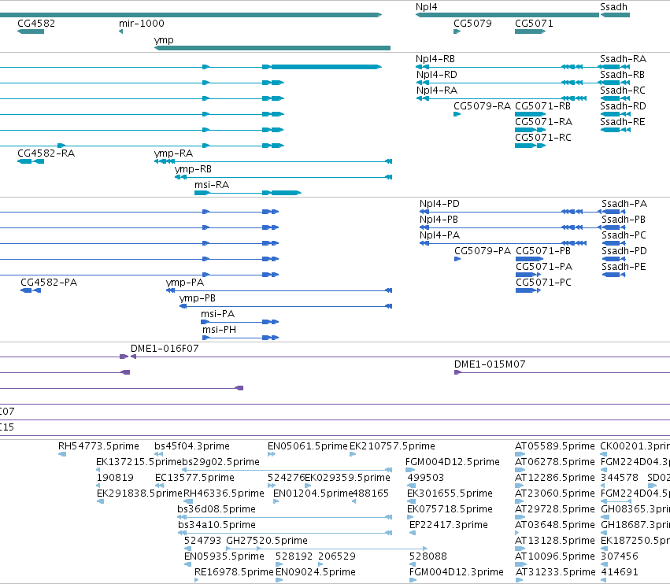Select the Ssadh-PD protein label
670x584 pixels.
tap(624, 251)
